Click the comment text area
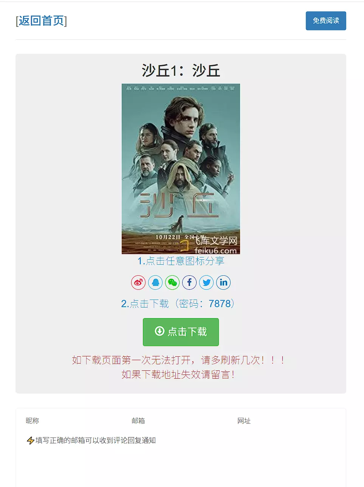Image resolution: width=364 pixels, height=487 pixels. pos(181,460)
